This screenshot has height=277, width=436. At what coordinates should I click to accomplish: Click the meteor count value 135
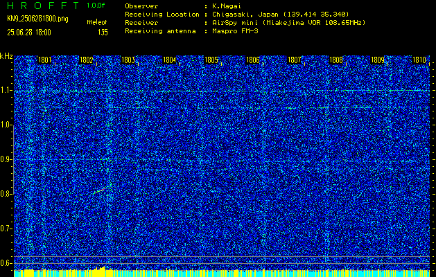103,33
